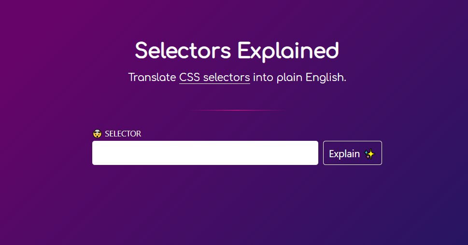Click the word Translate in the subtitle
Viewport: 468px width, 245px height.
(152, 77)
